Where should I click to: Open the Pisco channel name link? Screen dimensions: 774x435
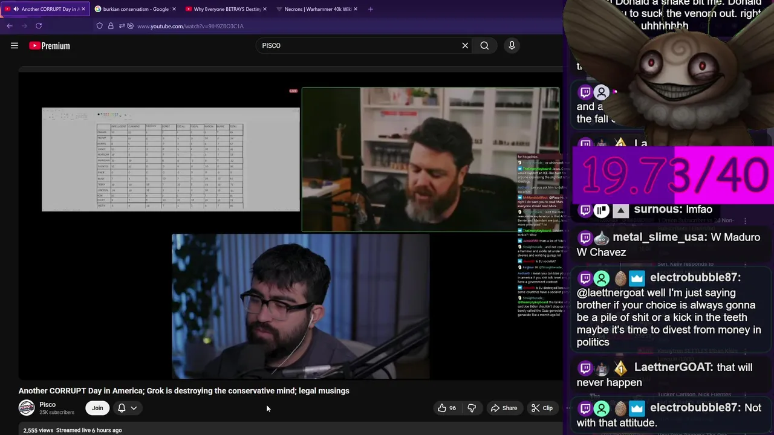click(47, 404)
